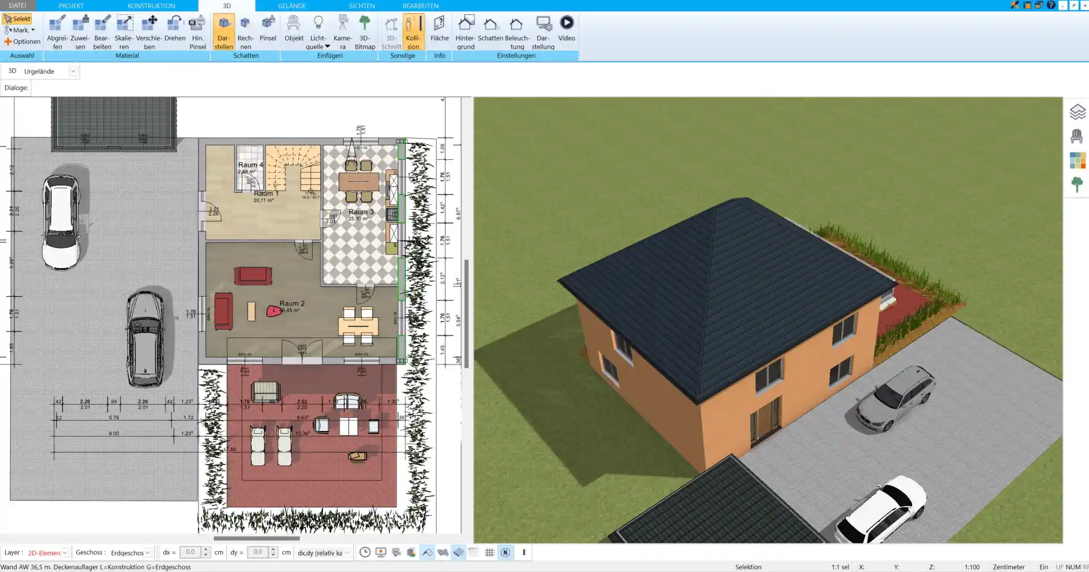
Task: Select the Verschieben material tool
Action: (150, 32)
